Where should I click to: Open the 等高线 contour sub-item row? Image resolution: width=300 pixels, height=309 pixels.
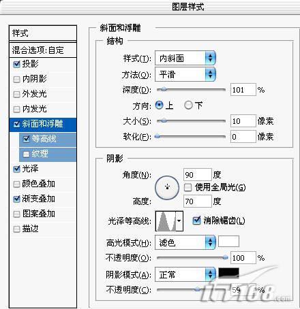click(48, 139)
